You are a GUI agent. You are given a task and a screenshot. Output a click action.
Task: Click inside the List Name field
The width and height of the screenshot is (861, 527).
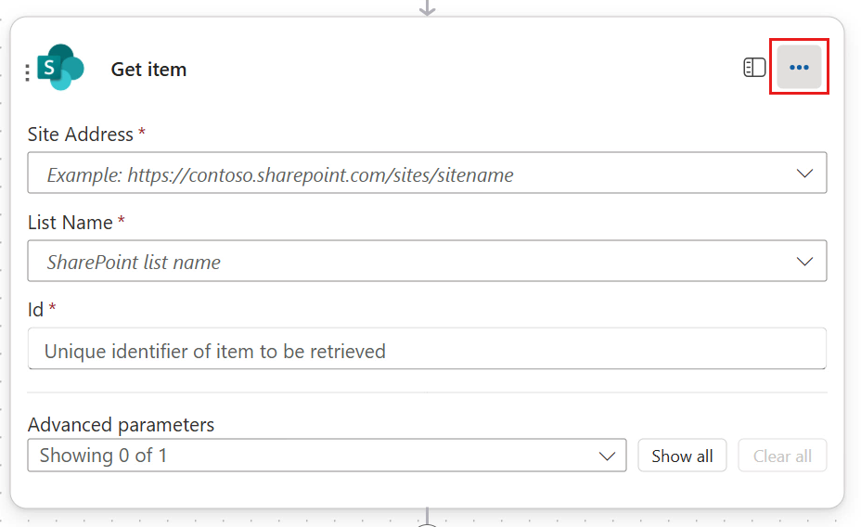pos(408,262)
